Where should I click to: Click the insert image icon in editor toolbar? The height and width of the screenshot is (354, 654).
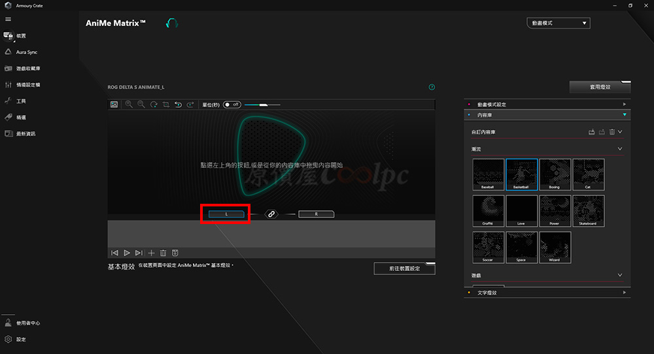click(114, 105)
